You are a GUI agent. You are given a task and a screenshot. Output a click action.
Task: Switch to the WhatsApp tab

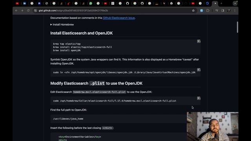[91, 4]
